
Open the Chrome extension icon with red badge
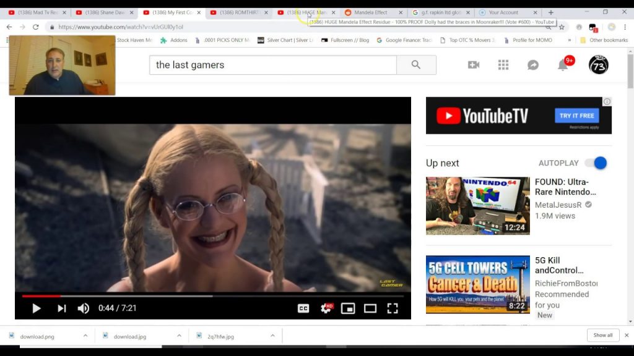(x=593, y=27)
